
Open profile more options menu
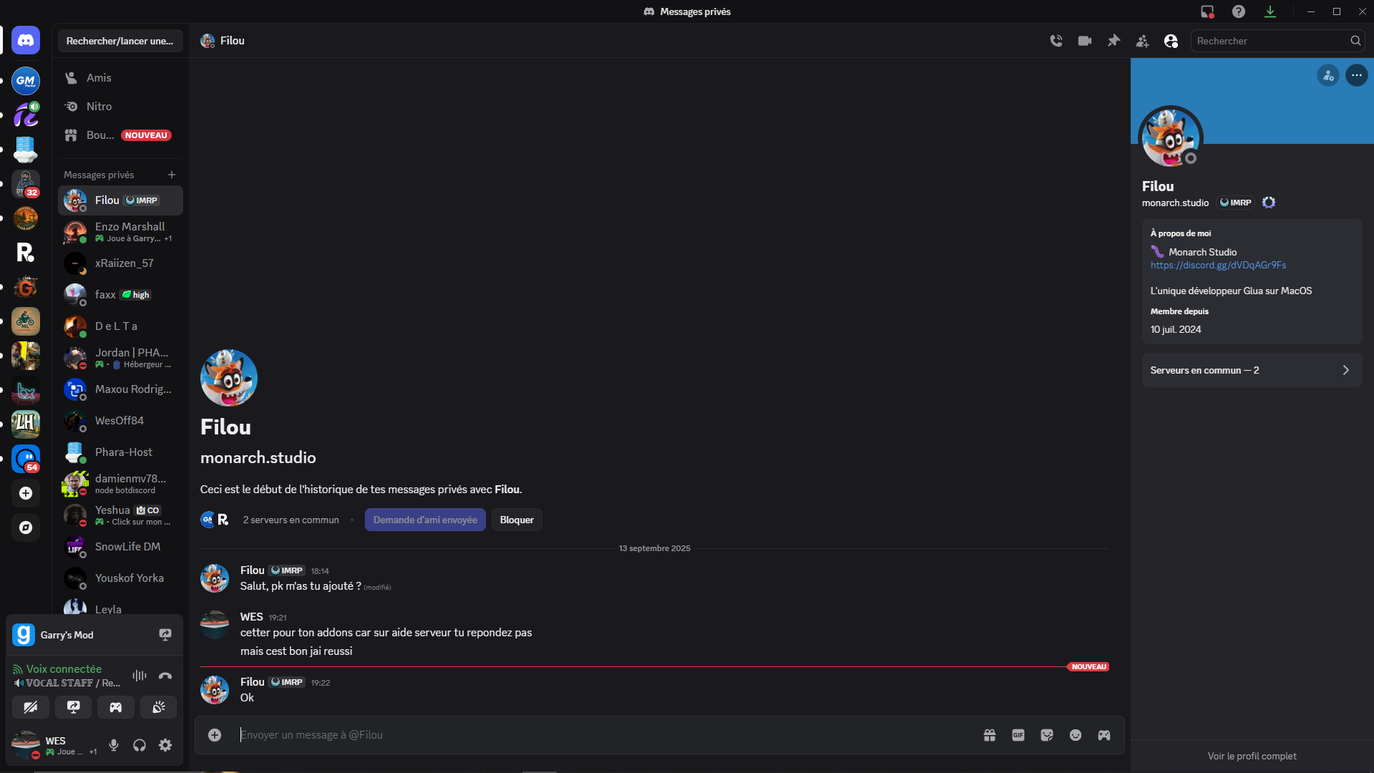tap(1356, 75)
